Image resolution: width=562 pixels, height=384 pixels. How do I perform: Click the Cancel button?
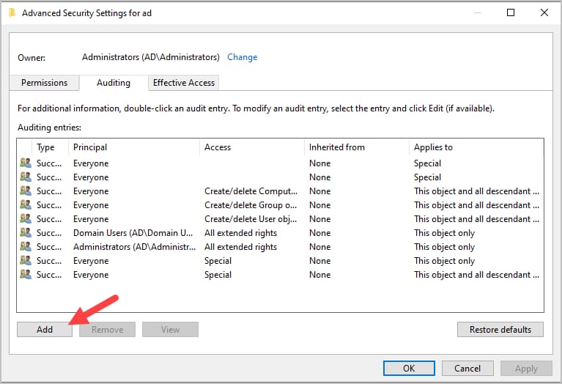tap(467, 369)
